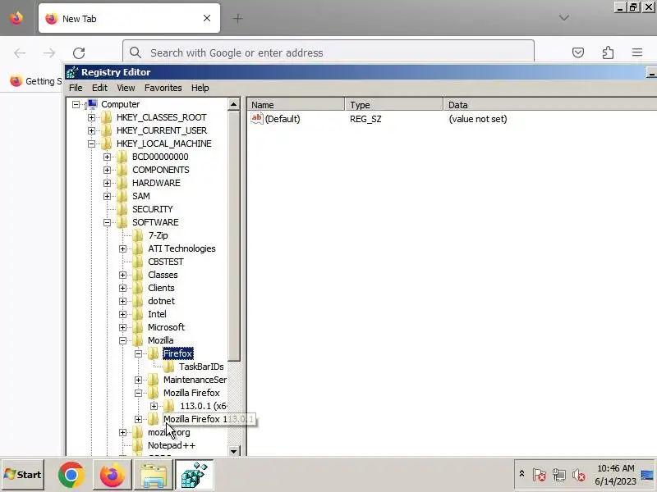Viewport: 657px width, 492px height.
Task: Go forward in Firefox
Action: pyautogui.click(x=49, y=53)
